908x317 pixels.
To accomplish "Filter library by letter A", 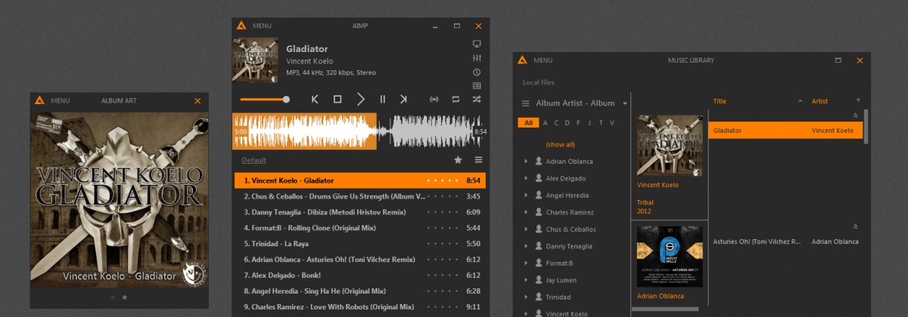I will click(x=545, y=123).
